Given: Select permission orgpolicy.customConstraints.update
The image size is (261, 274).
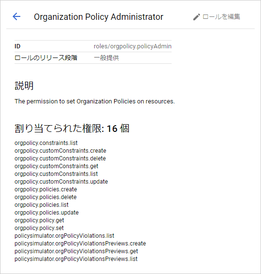Looking at the screenshot, I should [61, 182].
